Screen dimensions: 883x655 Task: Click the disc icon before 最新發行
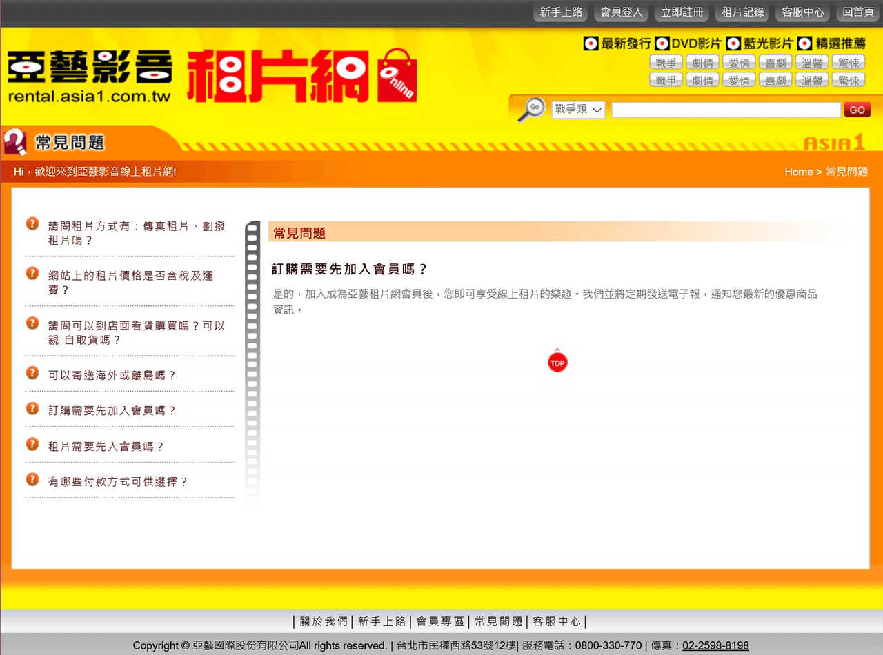[591, 43]
